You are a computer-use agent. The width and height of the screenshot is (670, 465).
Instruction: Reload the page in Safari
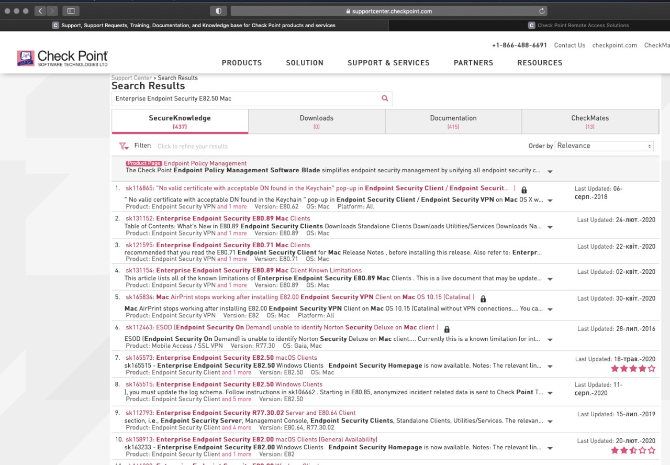click(x=542, y=10)
